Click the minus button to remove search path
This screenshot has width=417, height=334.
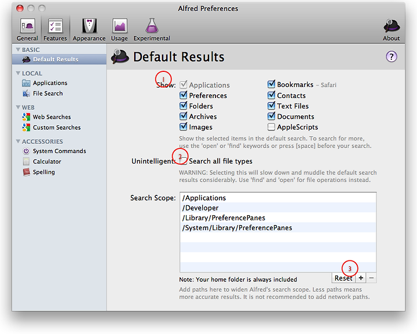click(371, 278)
